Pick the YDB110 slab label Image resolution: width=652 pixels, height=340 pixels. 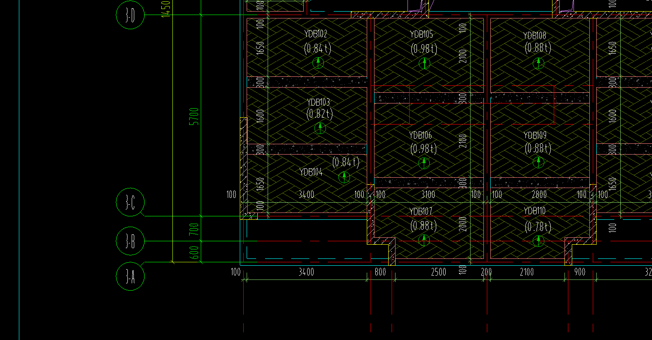535,211
